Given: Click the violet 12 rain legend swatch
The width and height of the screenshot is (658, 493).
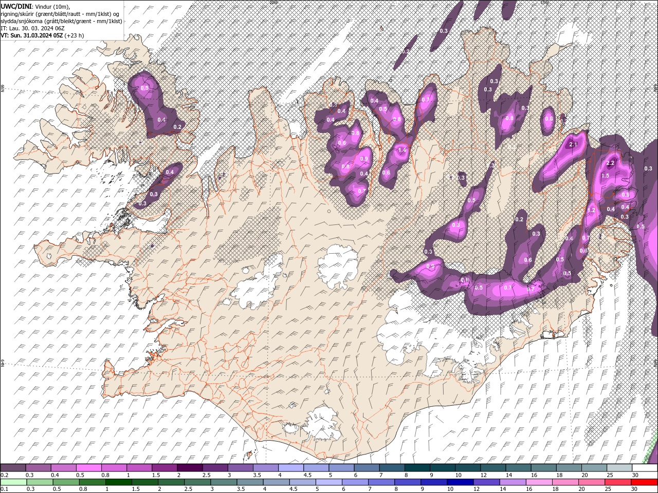Looking at the screenshot, I should pyautogui.click(x=486, y=482).
